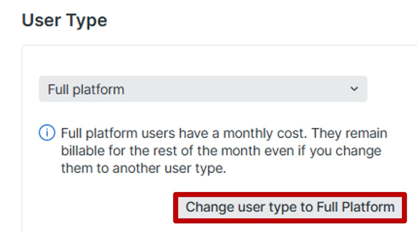Click the blue information circle icon
Screen dimensions: 417x232
[47, 133]
